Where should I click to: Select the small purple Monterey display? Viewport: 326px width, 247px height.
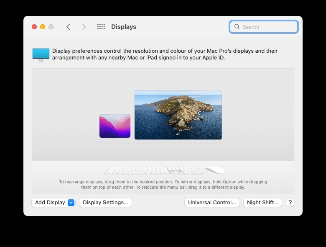(115, 126)
